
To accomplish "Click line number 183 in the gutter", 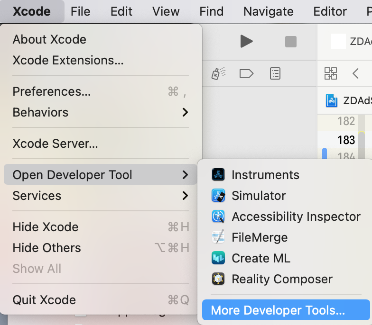I will (346, 140).
